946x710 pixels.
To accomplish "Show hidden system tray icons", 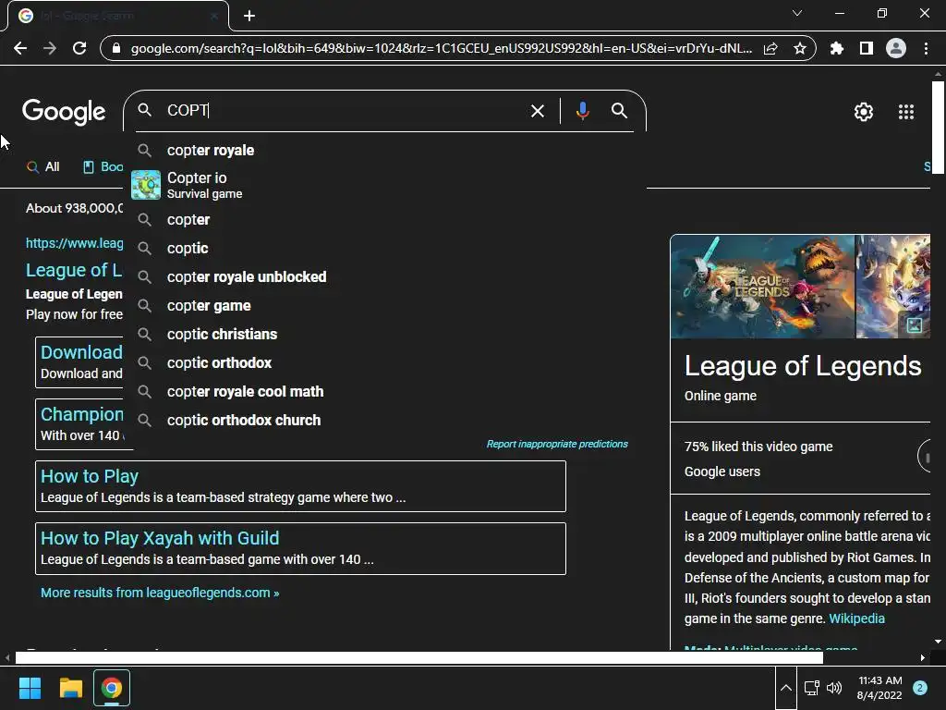I will point(785,688).
